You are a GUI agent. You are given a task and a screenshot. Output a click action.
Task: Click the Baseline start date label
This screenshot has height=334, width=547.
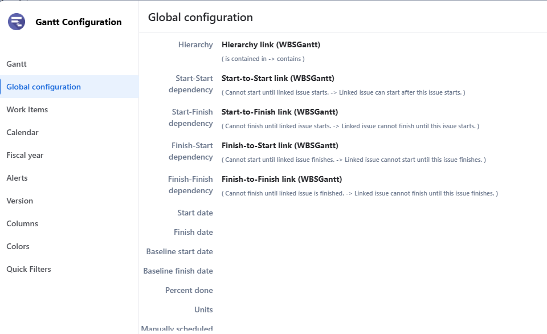point(179,251)
